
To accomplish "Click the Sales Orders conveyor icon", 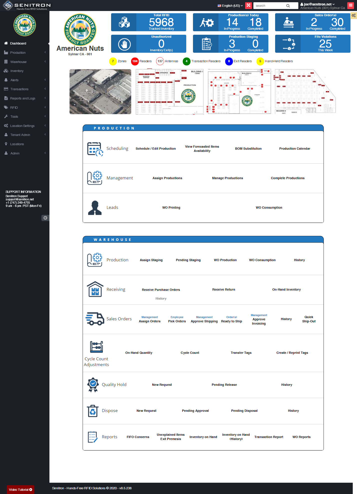I will click(289, 22).
